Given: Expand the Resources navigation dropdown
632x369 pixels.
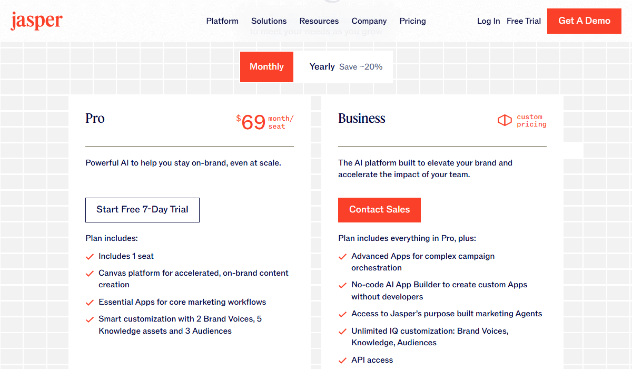Looking at the screenshot, I should (x=319, y=21).
